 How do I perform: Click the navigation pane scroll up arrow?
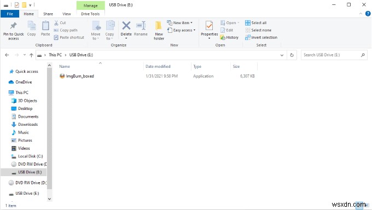(49, 65)
